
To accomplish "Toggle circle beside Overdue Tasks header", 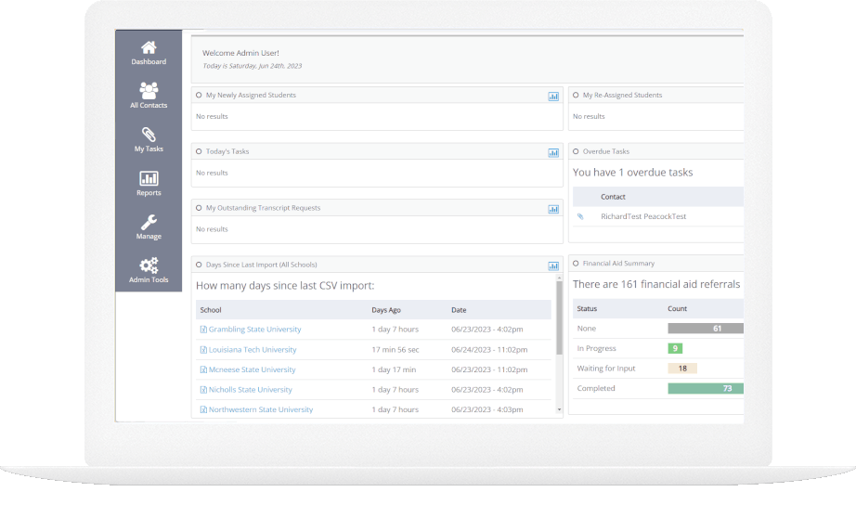I will coord(576,151).
